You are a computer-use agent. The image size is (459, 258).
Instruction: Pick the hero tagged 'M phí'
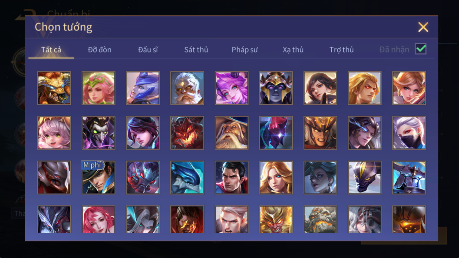[x=99, y=178]
